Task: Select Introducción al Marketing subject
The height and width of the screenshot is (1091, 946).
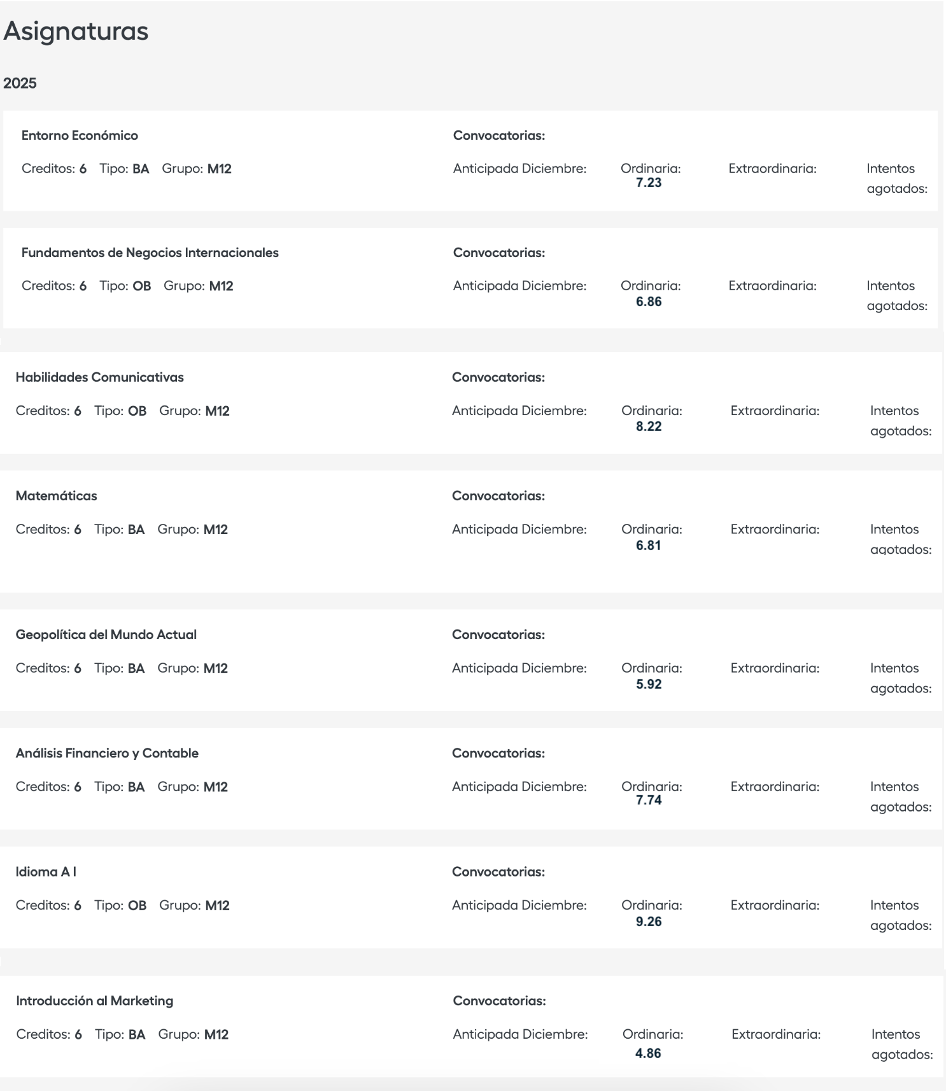Action: tap(95, 1001)
